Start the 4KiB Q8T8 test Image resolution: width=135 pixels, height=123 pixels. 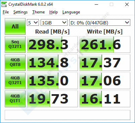[x=15, y=63]
